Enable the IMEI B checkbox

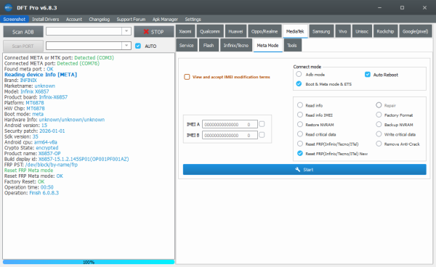click(x=262, y=135)
